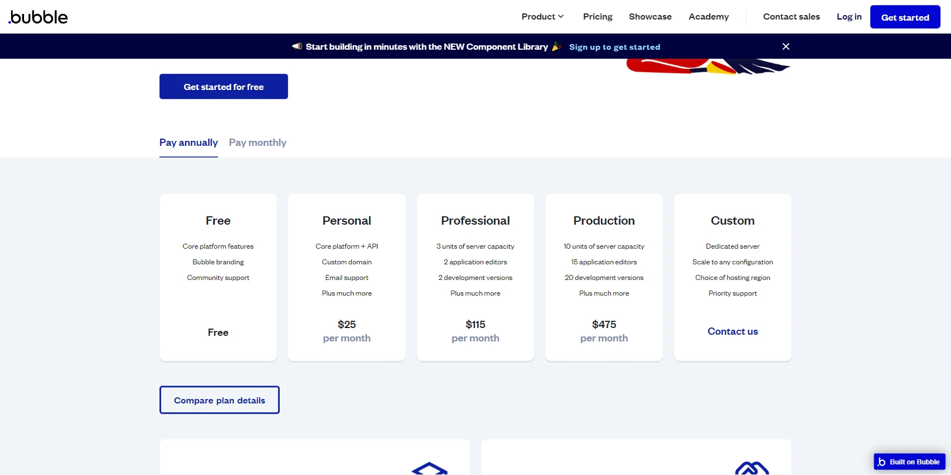Close the announcement banner
This screenshot has width=951, height=475.
pyautogui.click(x=786, y=46)
